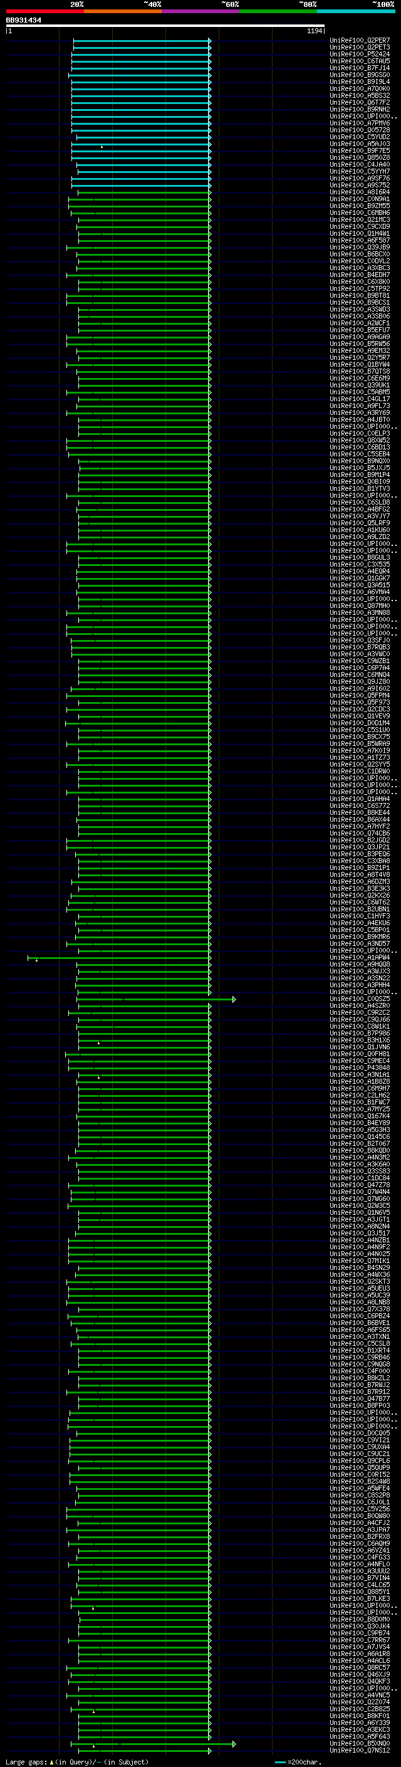This screenshot has width=401, height=1767.
Task: Click hit UniRef100_A3SN22
Action: point(360,979)
